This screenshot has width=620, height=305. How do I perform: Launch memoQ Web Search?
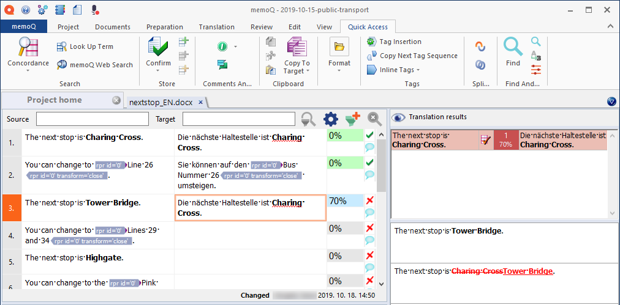[x=62, y=65]
